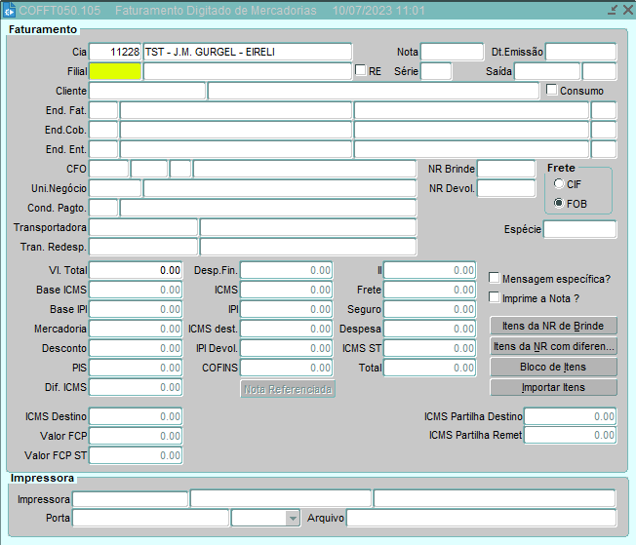Tick the Mensagem específica checkbox

click(495, 278)
